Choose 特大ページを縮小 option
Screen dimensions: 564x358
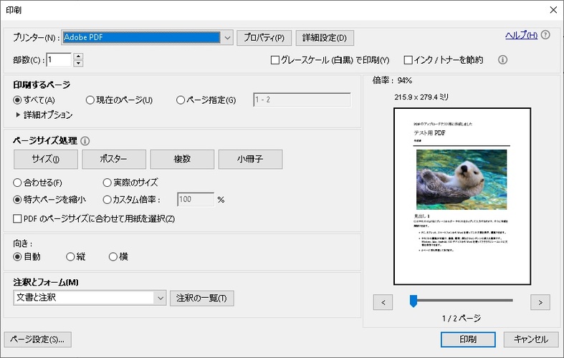coord(17,200)
